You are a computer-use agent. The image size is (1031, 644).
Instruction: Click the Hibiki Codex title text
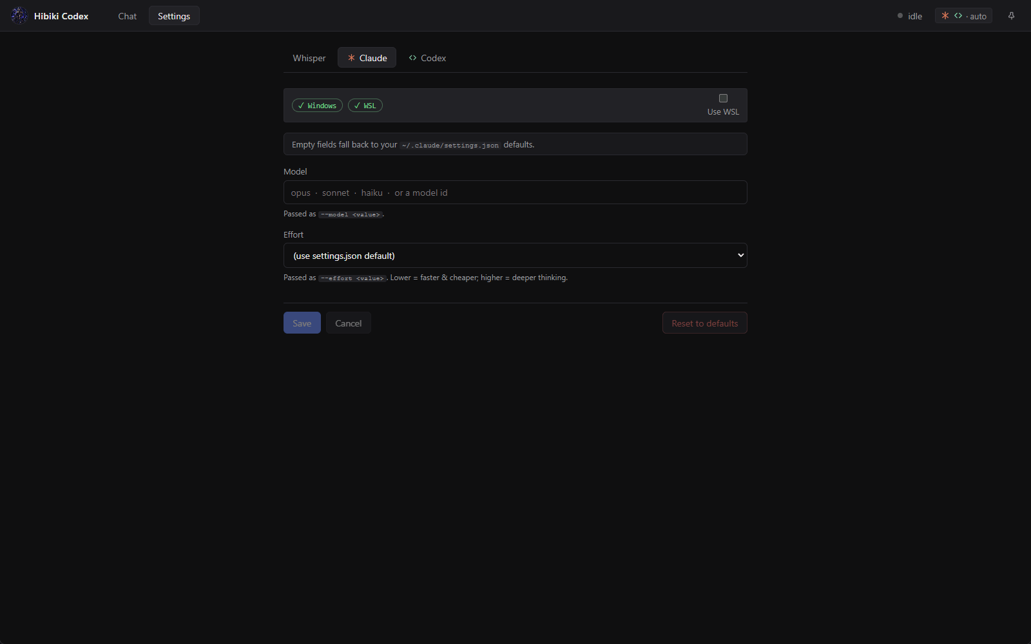pos(61,16)
